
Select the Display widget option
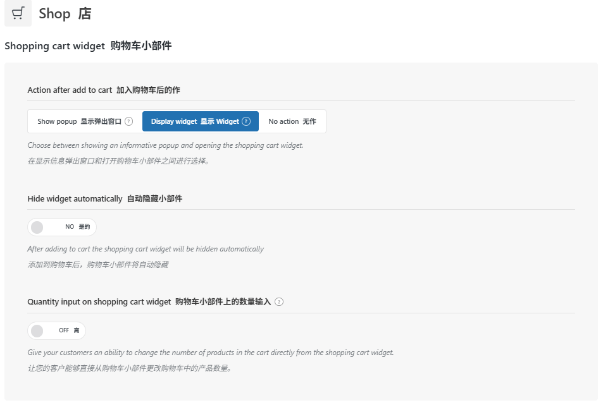click(x=201, y=121)
